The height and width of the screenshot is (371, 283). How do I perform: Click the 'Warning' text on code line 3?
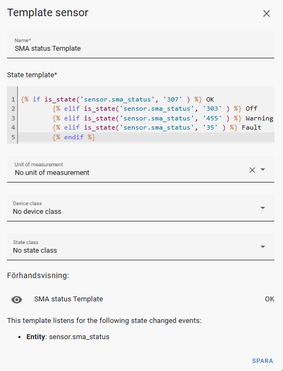(x=259, y=118)
